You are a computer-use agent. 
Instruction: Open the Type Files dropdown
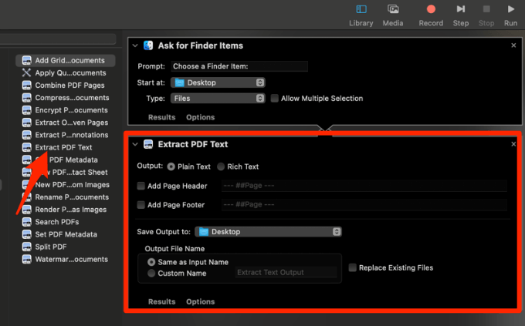tap(218, 99)
